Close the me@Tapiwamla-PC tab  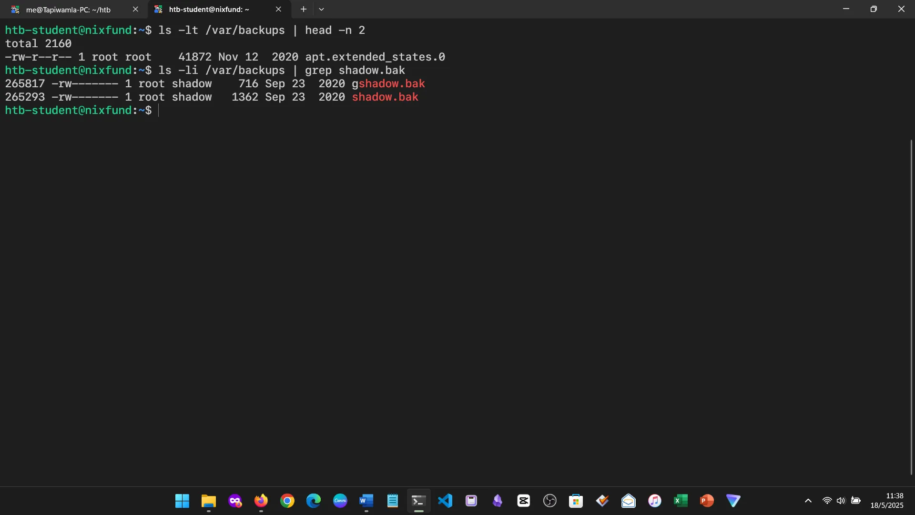pyautogui.click(x=135, y=10)
